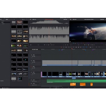Image resolution: width=106 pixels, height=106 pixels.
Task: Click the red playhead handle on timeline ruler
Action: pos(72,49)
